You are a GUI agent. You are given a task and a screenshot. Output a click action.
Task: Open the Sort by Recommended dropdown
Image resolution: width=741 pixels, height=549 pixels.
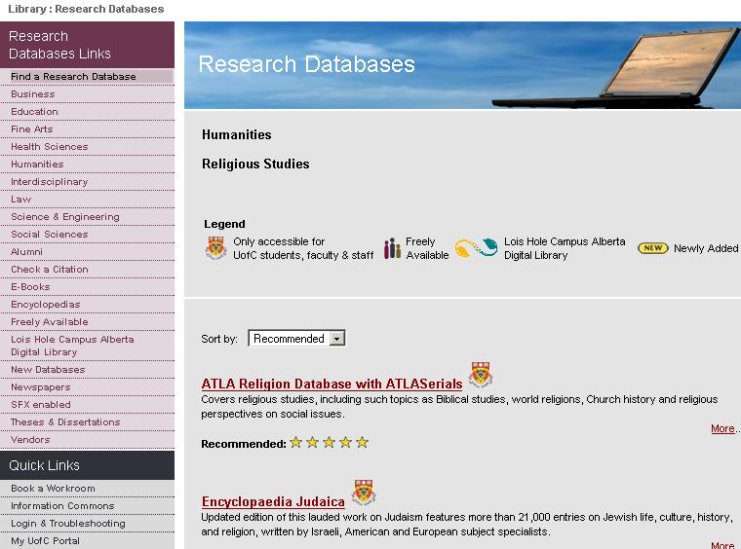tap(296, 338)
